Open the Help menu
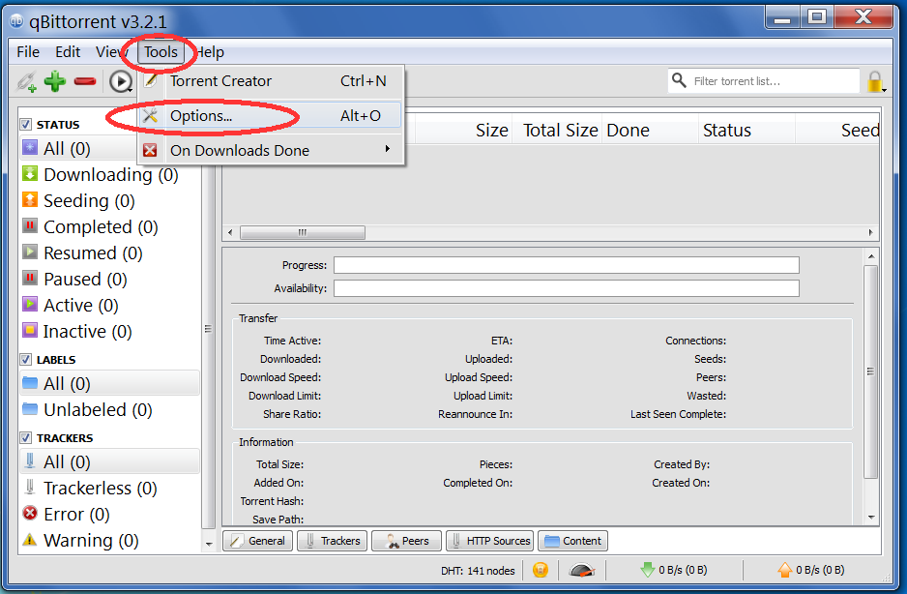The image size is (907, 594). (x=210, y=52)
